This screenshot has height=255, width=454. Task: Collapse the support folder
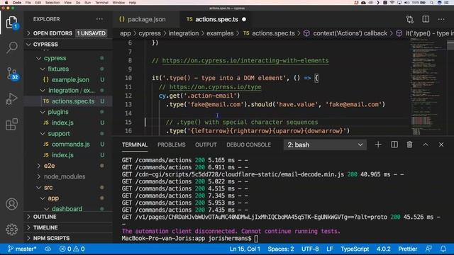click(43, 134)
